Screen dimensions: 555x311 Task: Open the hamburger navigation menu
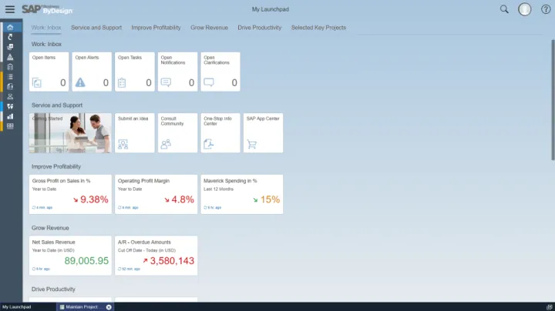click(x=10, y=9)
